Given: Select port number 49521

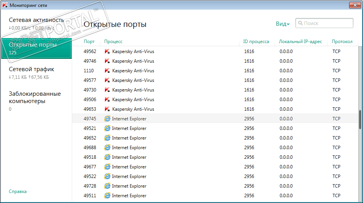Looking at the screenshot, I should tap(90, 128).
